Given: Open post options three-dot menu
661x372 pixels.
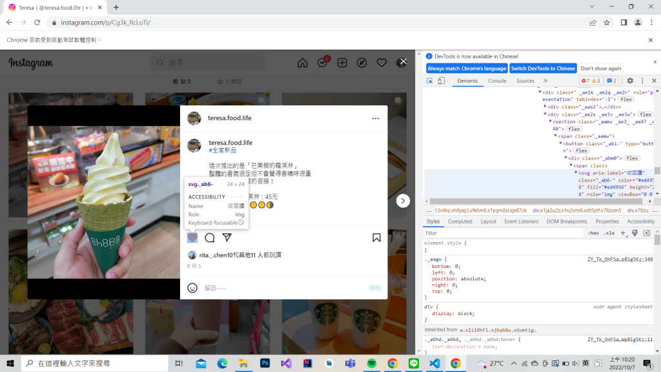Looking at the screenshot, I should (x=376, y=119).
